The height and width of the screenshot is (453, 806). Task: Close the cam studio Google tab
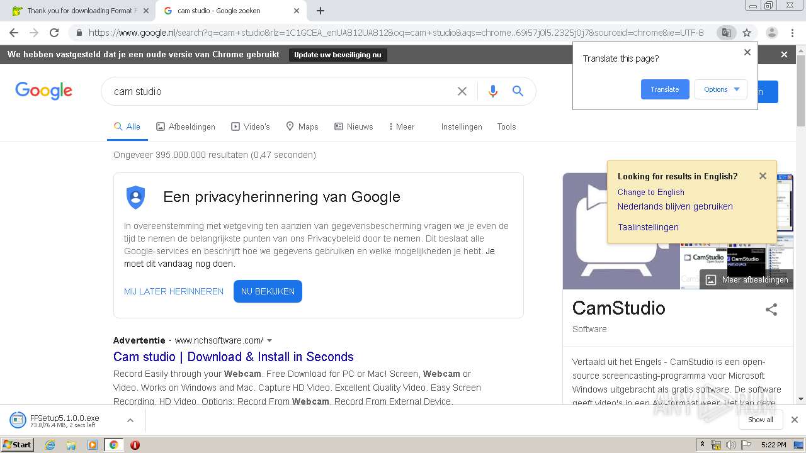pos(297,11)
